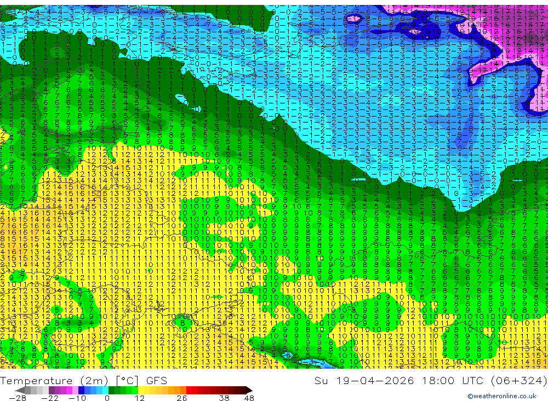Click the gray left arrow end of the legend
548x401 pixels.
[x=20, y=390]
